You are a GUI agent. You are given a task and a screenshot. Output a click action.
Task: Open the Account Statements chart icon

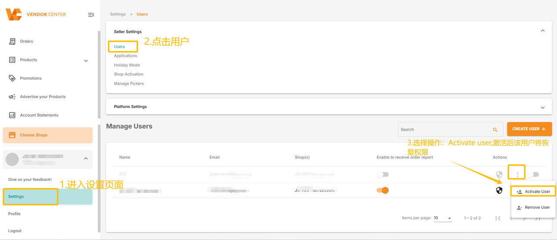(12, 115)
